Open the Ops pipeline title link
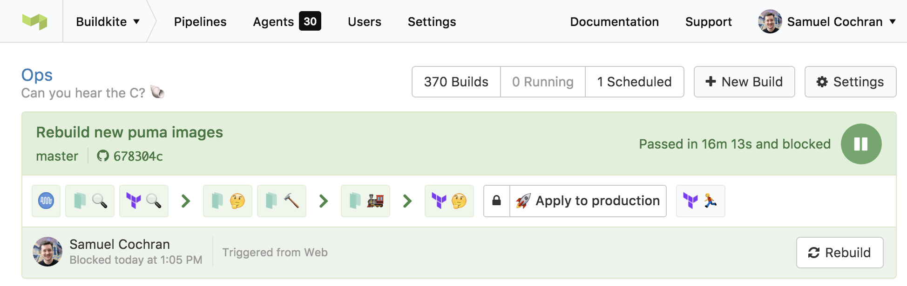 coord(37,75)
